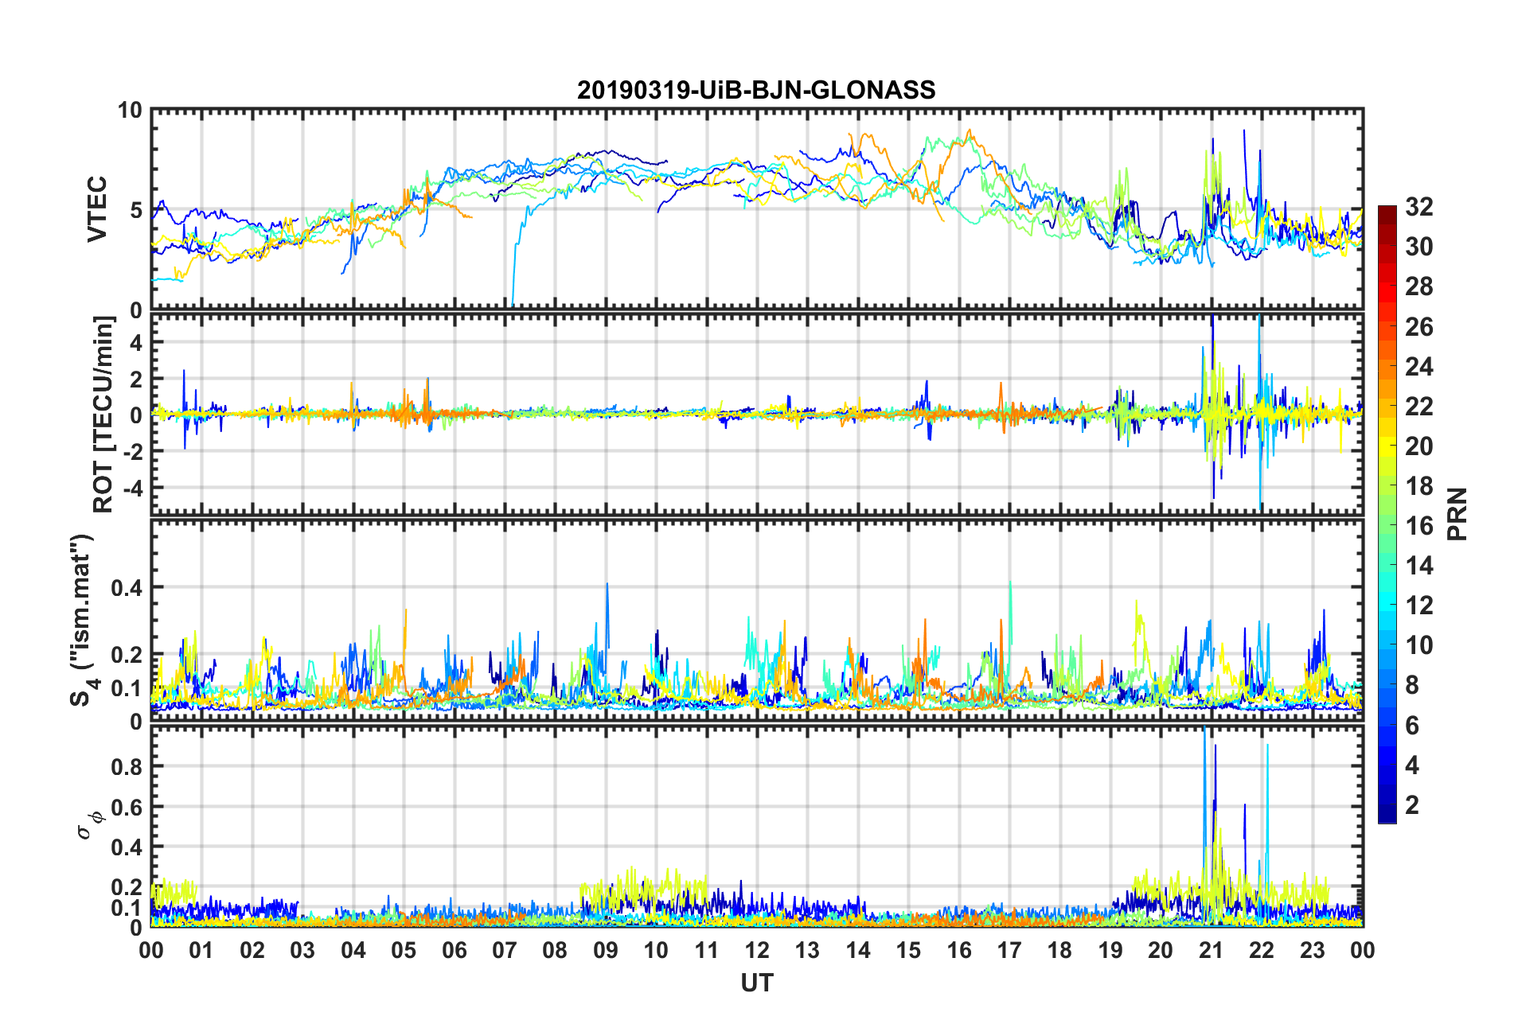Screen dimensions: 1514x1028
Task: Click x-axis tick label 16
Action: (x=959, y=950)
